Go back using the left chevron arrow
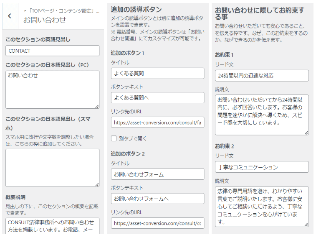 pyautogui.click(x=10, y=16)
